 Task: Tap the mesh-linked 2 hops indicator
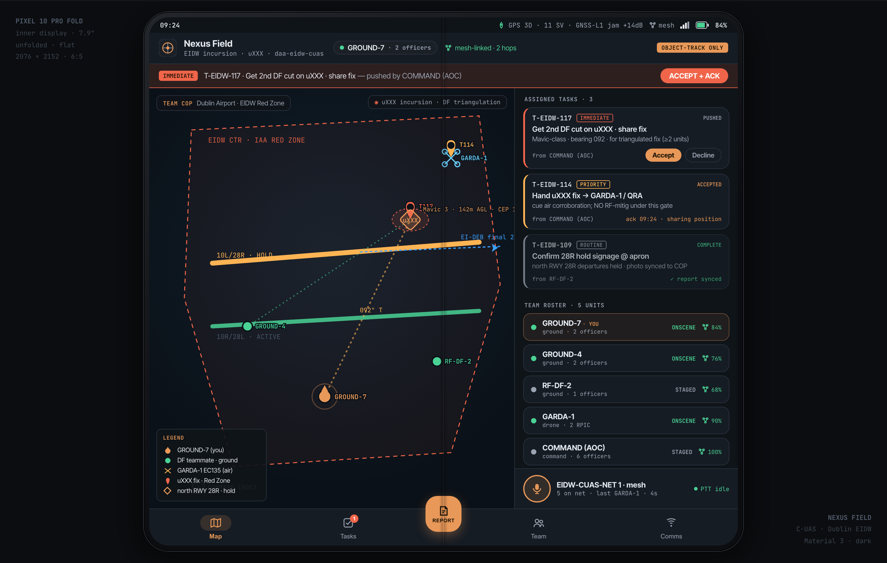point(481,48)
